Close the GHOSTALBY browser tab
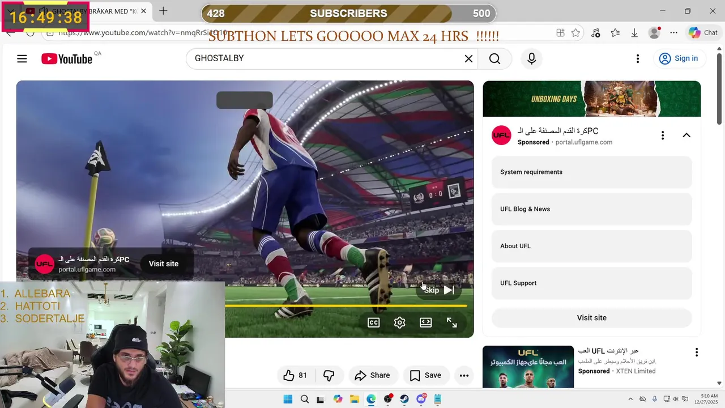This screenshot has height=408, width=725. tap(144, 11)
